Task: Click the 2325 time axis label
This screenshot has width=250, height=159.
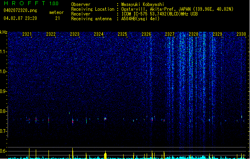Action: tap(122, 34)
